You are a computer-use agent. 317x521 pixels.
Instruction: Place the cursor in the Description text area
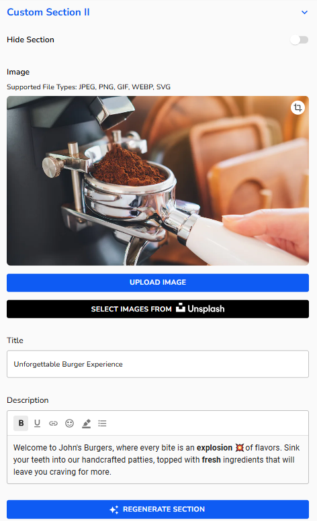tap(158, 459)
